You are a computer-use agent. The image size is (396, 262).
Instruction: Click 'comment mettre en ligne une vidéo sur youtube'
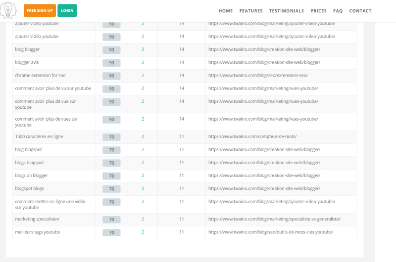coord(50,205)
